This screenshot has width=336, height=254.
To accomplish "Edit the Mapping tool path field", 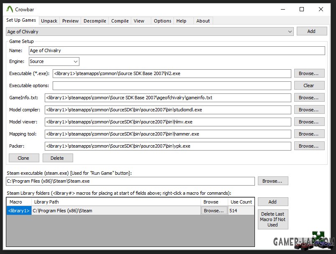I will coord(168,134).
